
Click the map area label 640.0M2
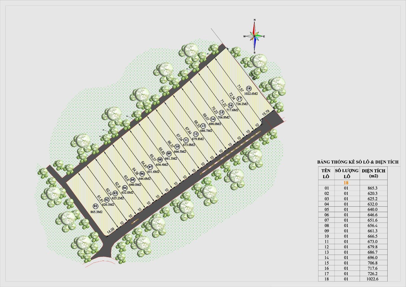coord(135,185)
